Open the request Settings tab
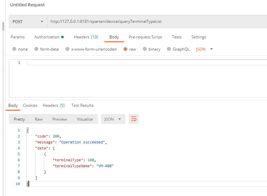 click(x=199, y=37)
